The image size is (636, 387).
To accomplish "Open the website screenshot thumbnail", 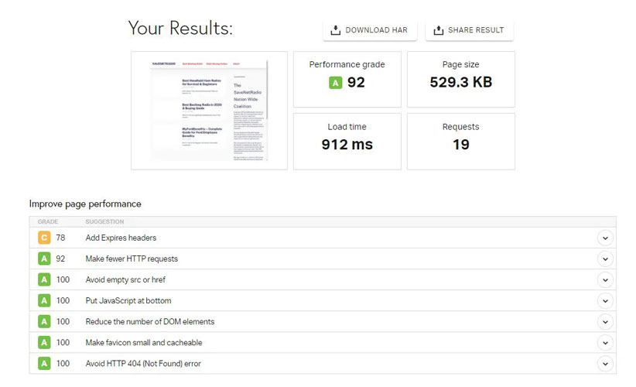I will pos(209,111).
